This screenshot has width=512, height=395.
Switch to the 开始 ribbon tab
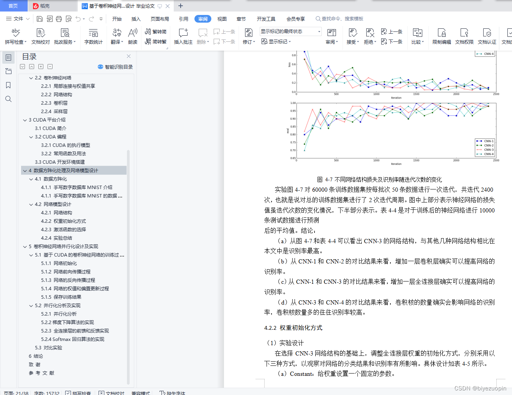pos(117,19)
